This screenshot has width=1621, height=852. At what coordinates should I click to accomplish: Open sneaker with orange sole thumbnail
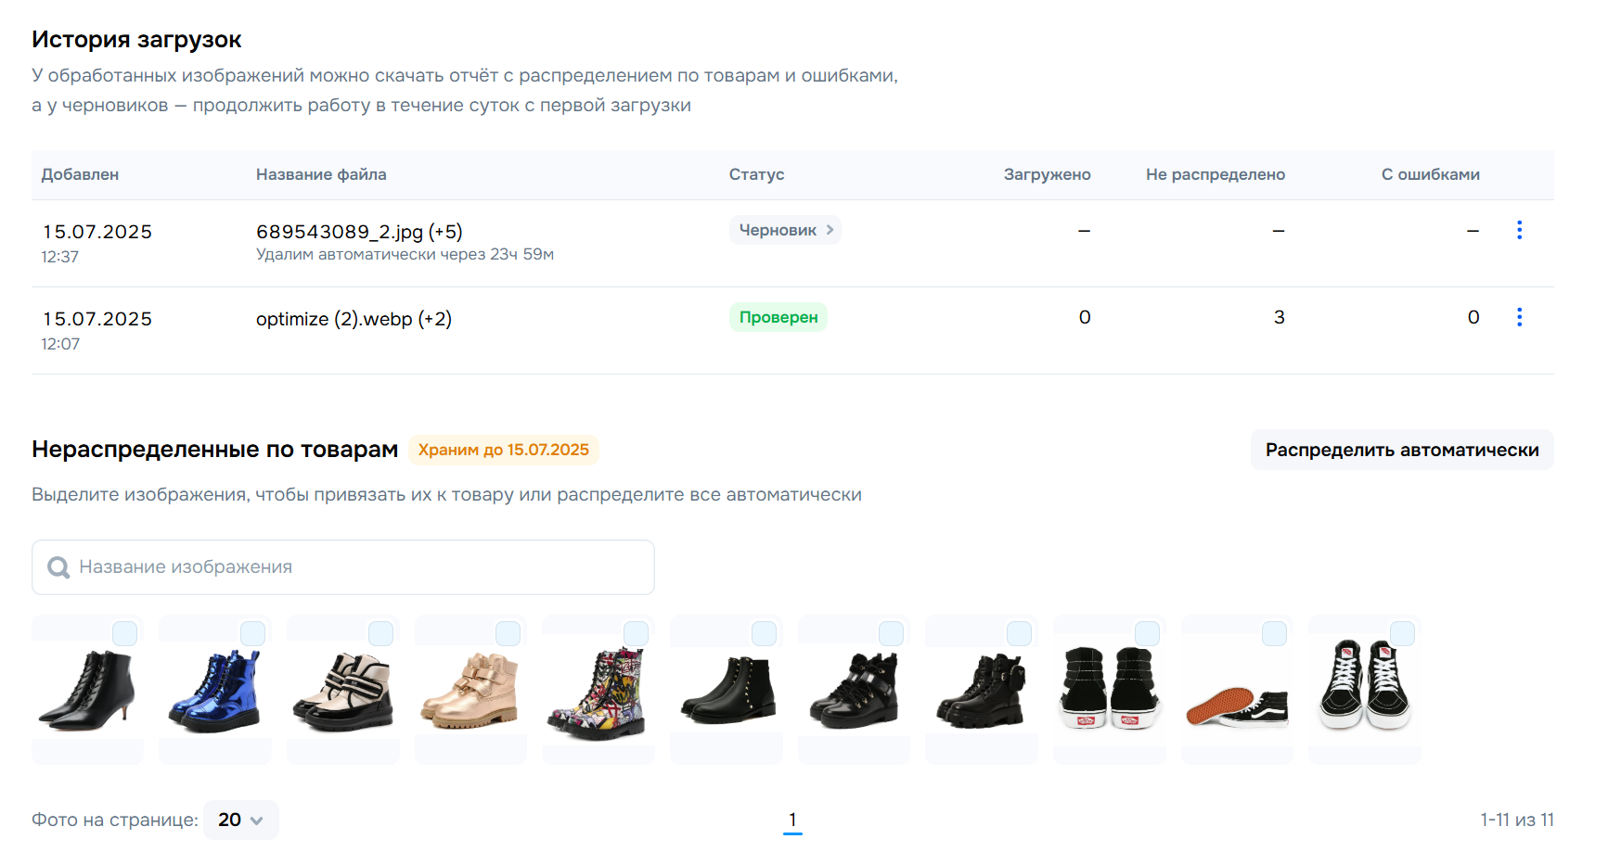1237,690
